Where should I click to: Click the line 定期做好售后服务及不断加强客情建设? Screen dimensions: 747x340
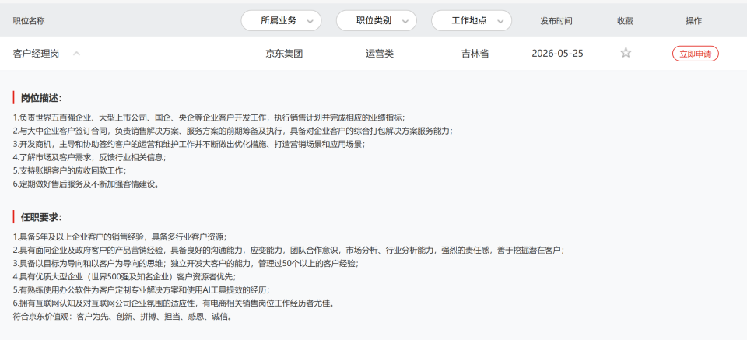click(x=86, y=184)
